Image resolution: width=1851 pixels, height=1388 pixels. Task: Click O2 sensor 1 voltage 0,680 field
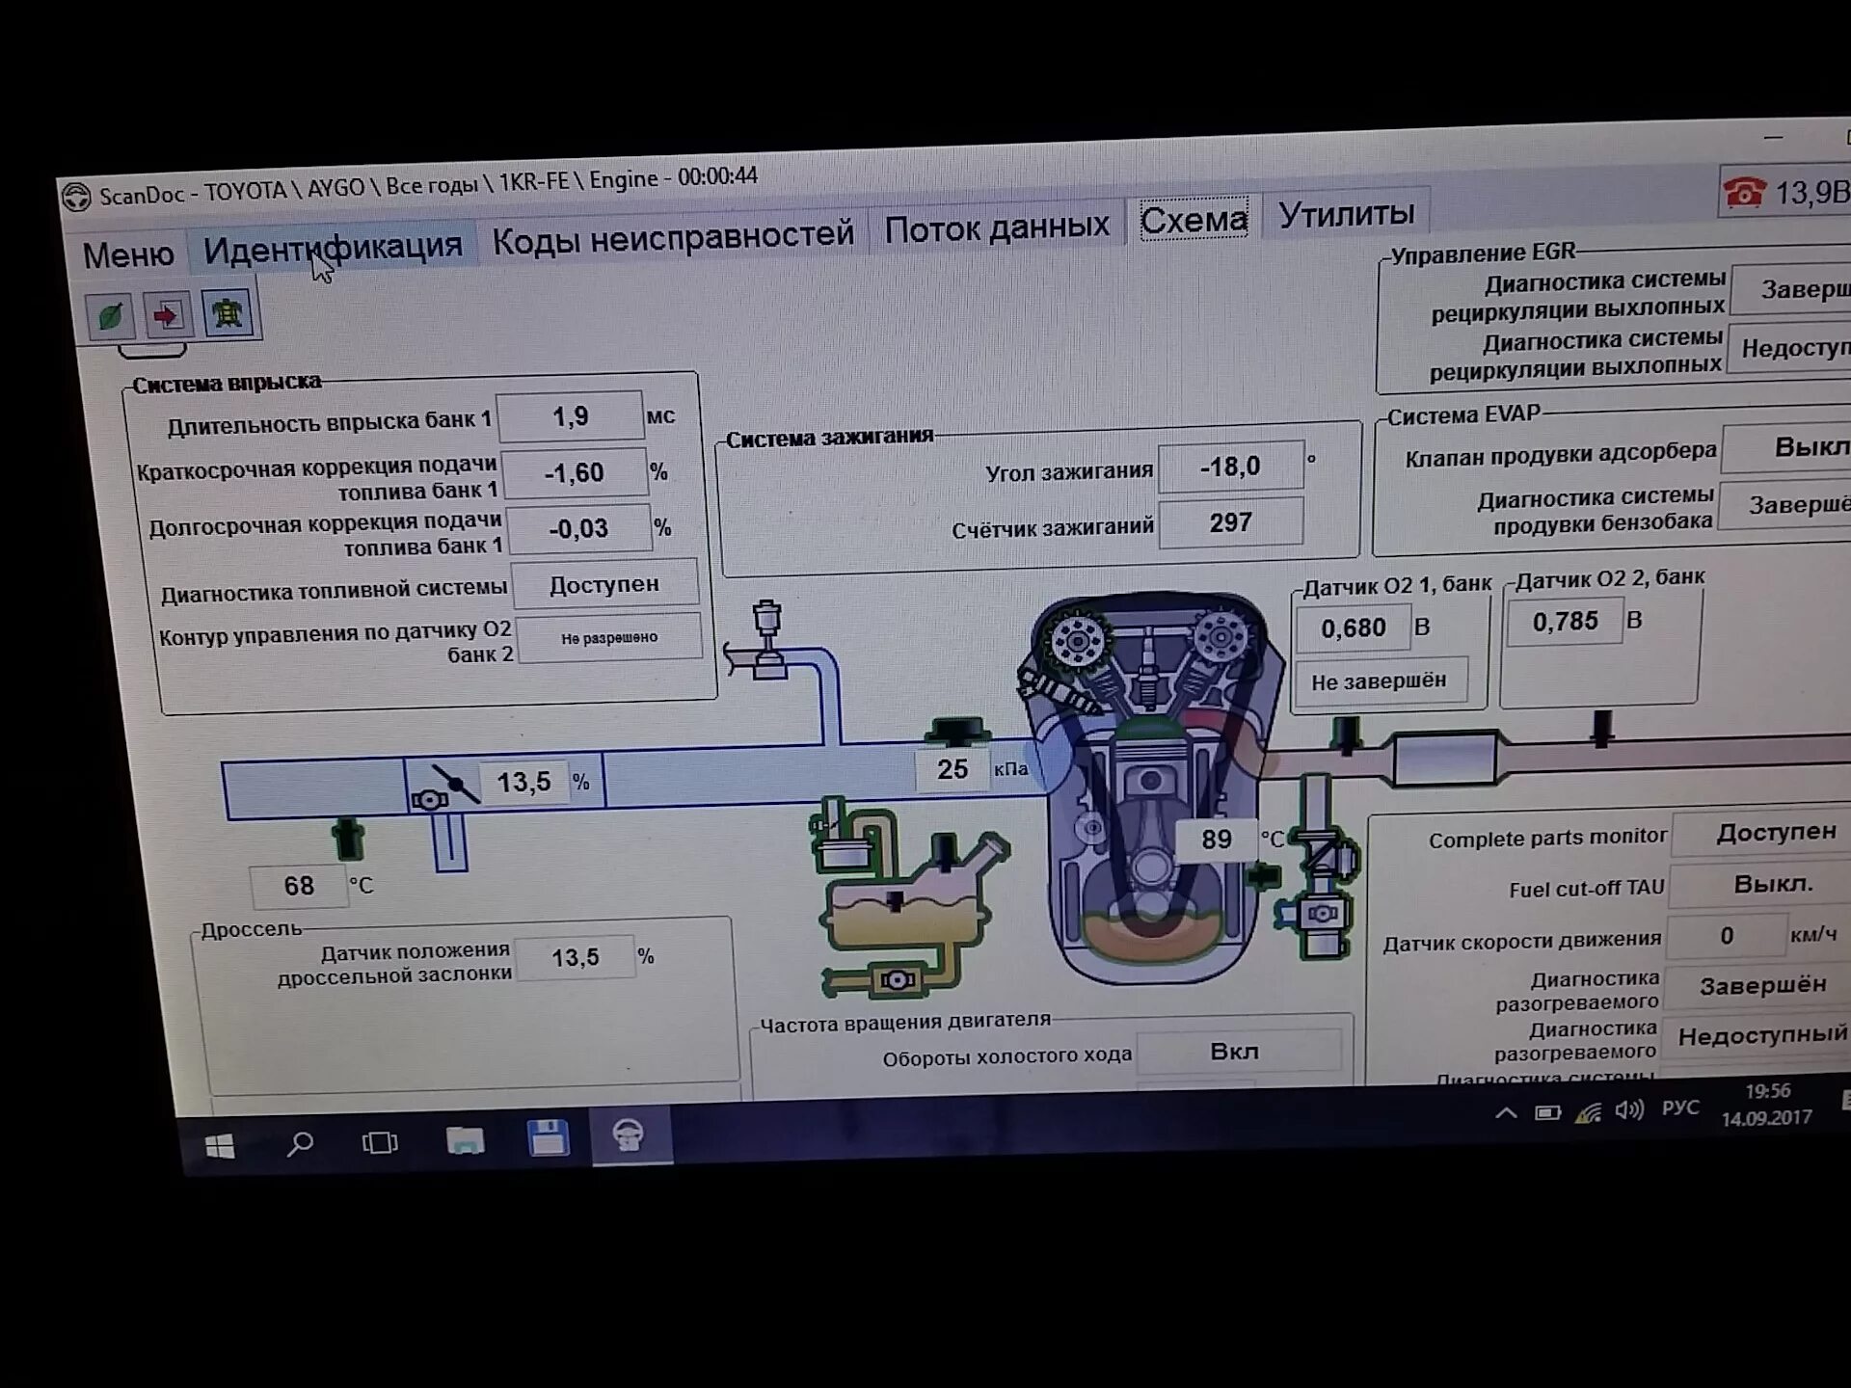pyautogui.click(x=1353, y=628)
